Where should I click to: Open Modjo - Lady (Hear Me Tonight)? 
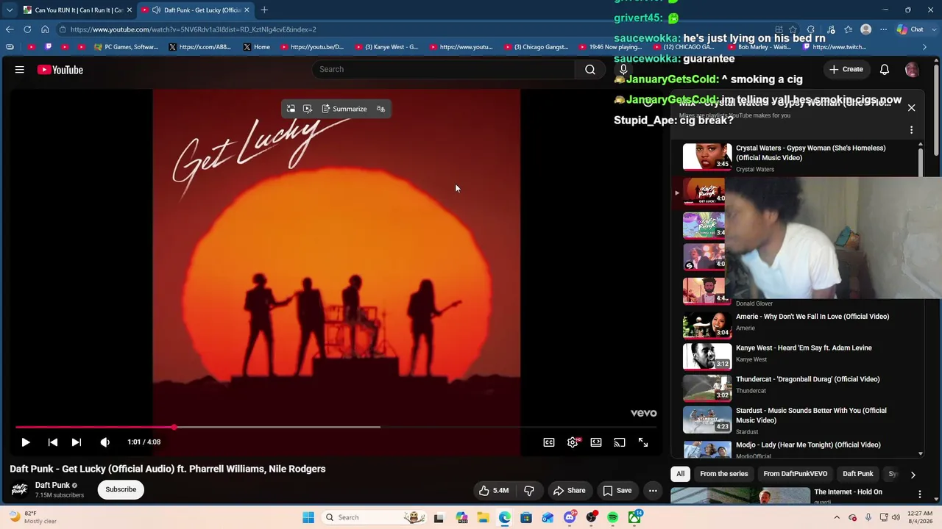[x=798, y=449]
